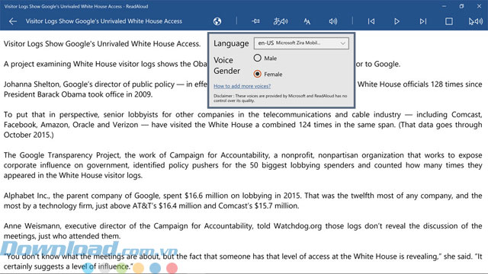Pin the article with pin icon

click(x=256, y=21)
